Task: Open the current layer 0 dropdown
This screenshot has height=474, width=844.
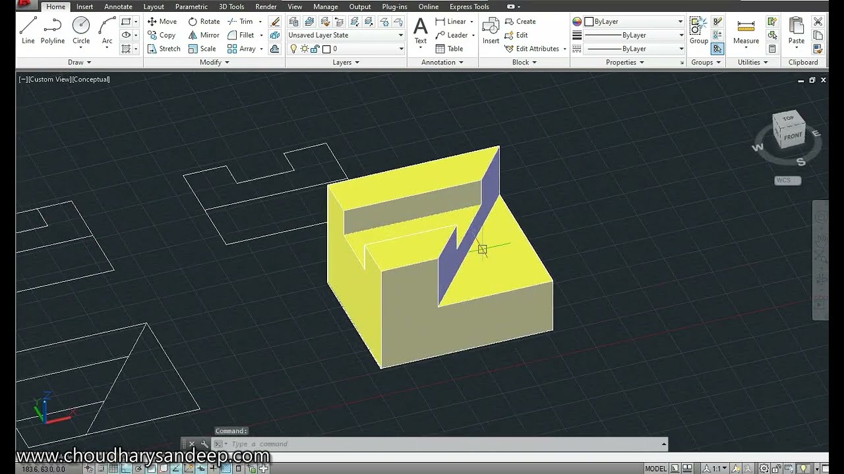Action: tap(346, 49)
